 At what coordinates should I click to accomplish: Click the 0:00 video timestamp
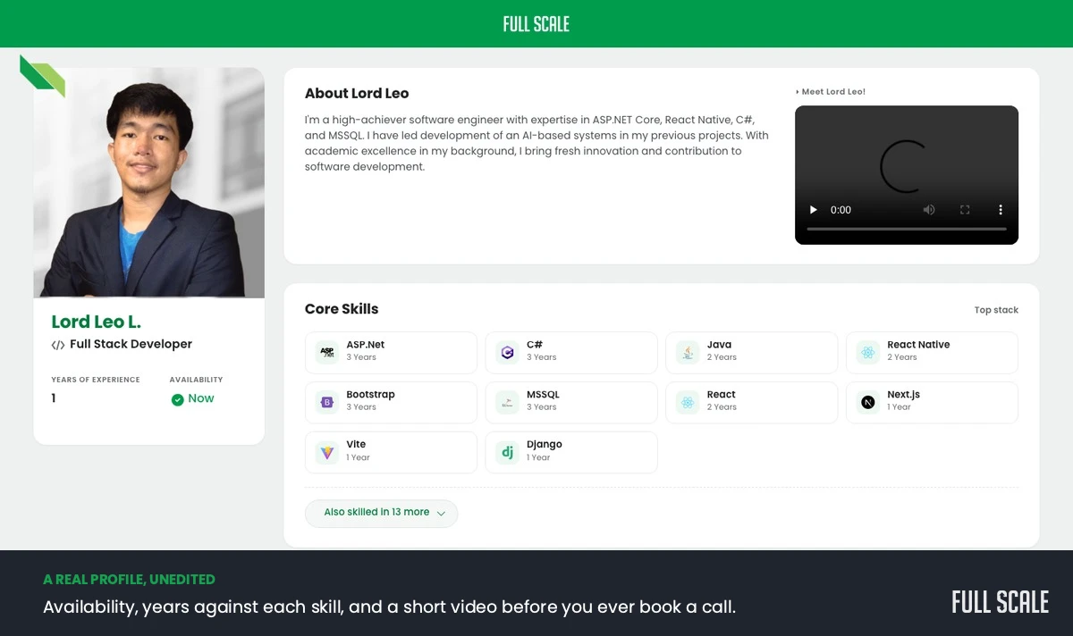(841, 210)
